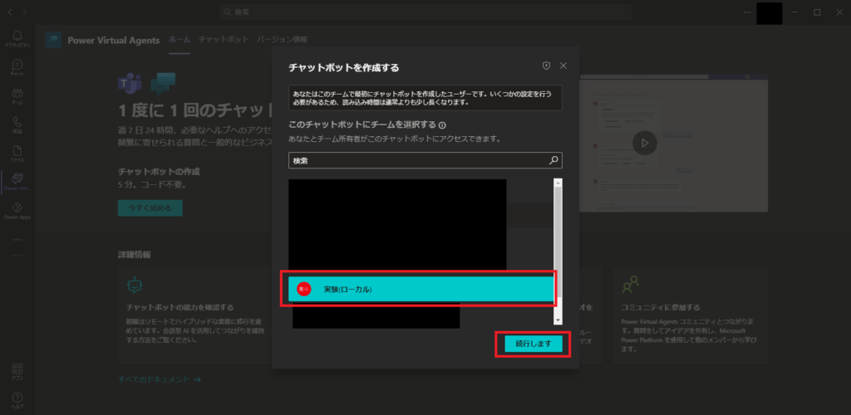Close the chatbot creation dialog
This screenshot has height=415, width=851.
563,66
